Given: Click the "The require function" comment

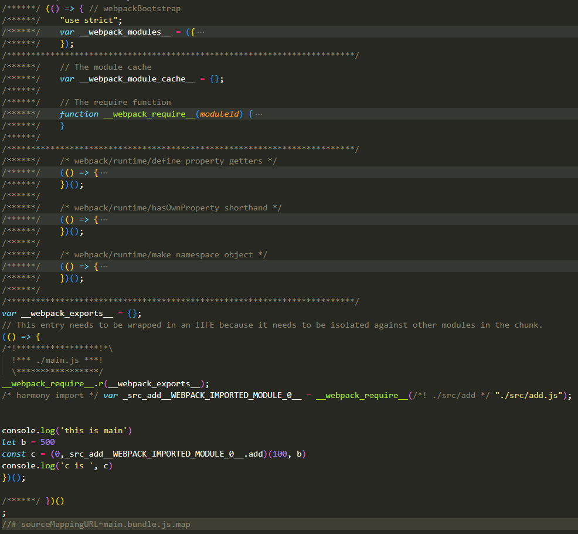Looking at the screenshot, I should pos(115,103).
